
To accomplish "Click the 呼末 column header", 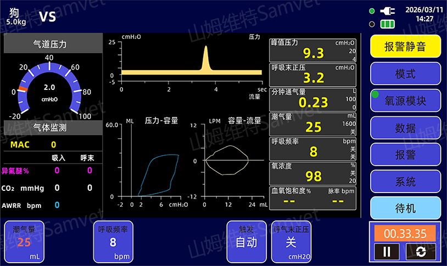I will pos(87,158).
